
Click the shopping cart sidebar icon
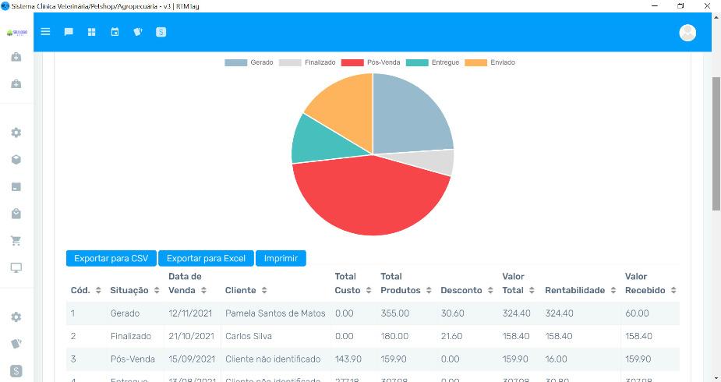(x=16, y=241)
